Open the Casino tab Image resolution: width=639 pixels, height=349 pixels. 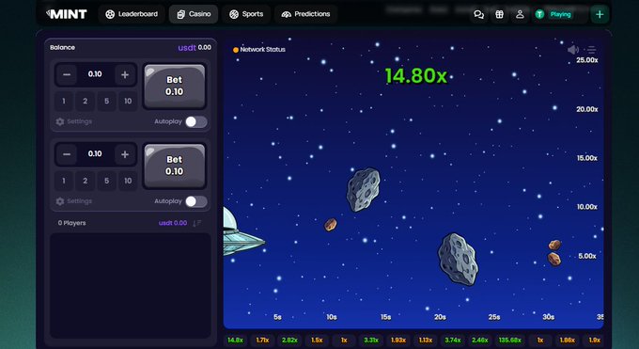point(194,14)
